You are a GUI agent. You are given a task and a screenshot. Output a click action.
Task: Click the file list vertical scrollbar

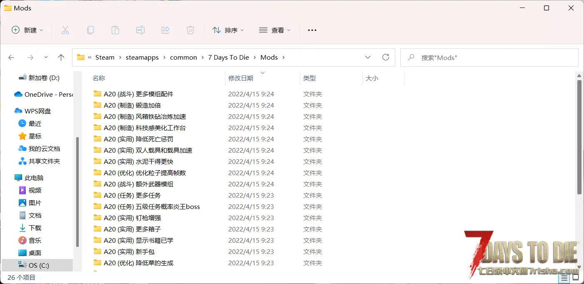(579, 137)
